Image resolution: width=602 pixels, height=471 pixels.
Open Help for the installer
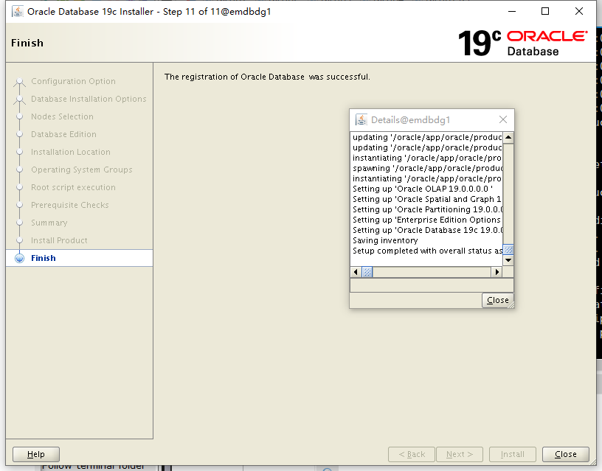pos(36,454)
